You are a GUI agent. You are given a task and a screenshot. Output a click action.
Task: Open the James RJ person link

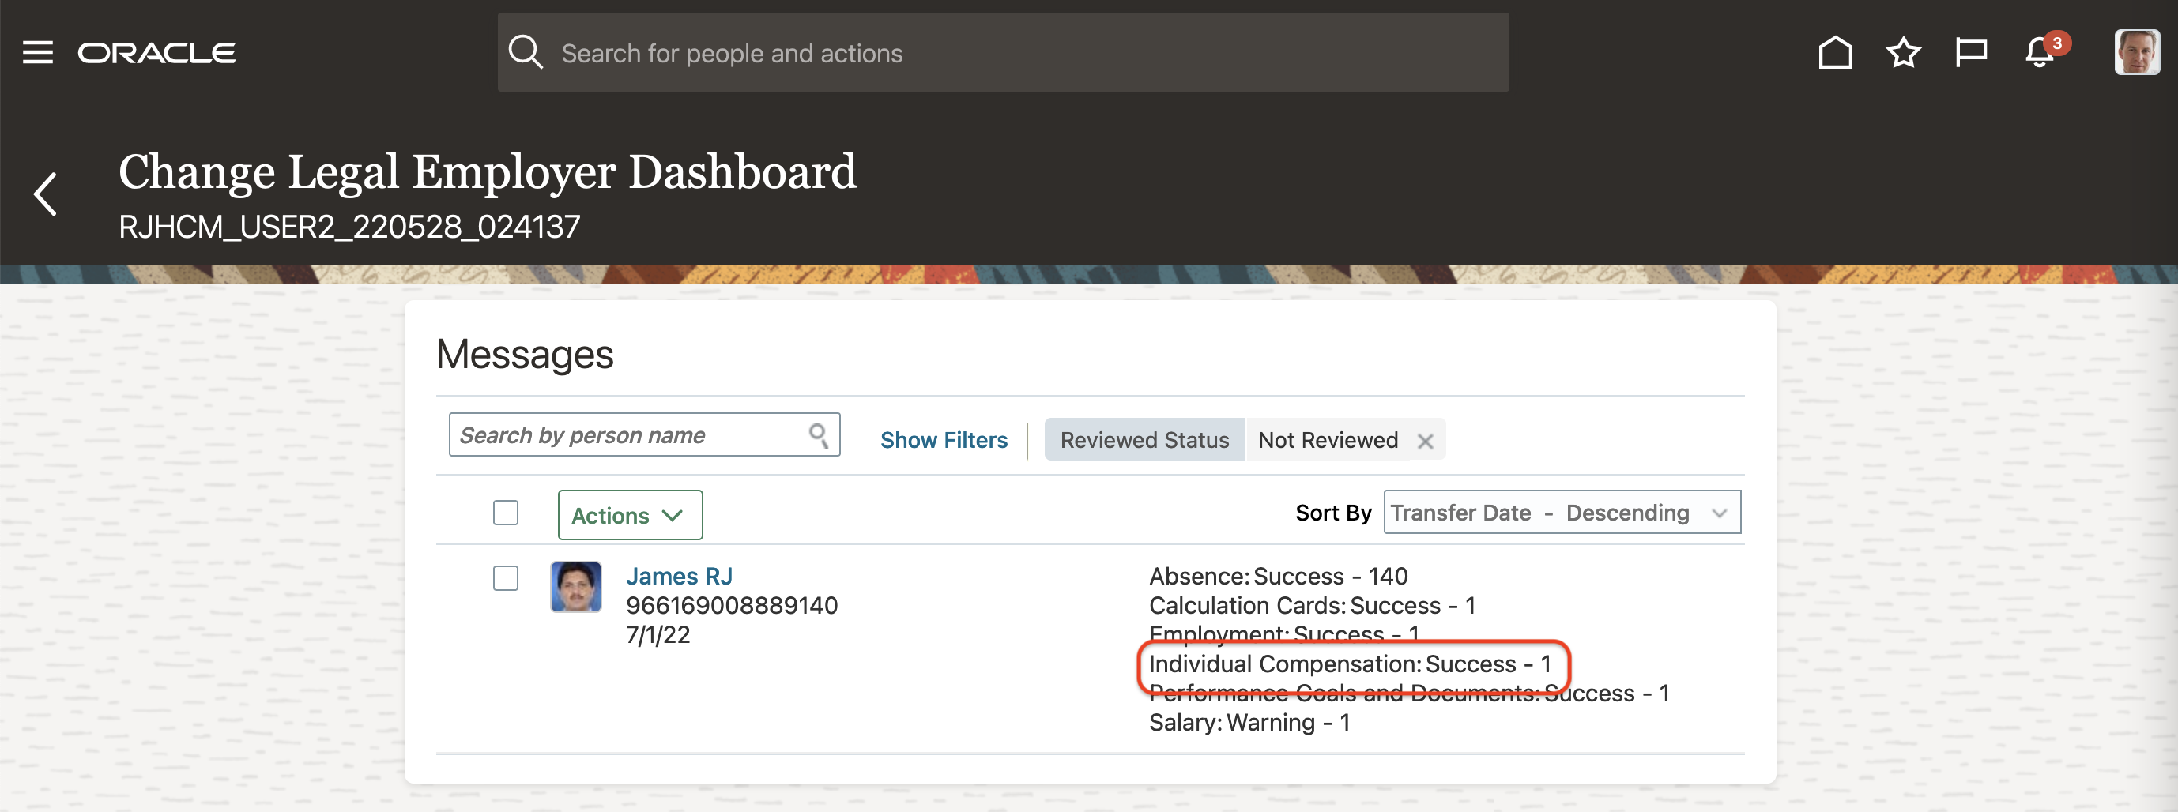coord(679,577)
